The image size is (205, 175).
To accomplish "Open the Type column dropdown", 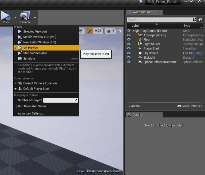I will 201,27.
